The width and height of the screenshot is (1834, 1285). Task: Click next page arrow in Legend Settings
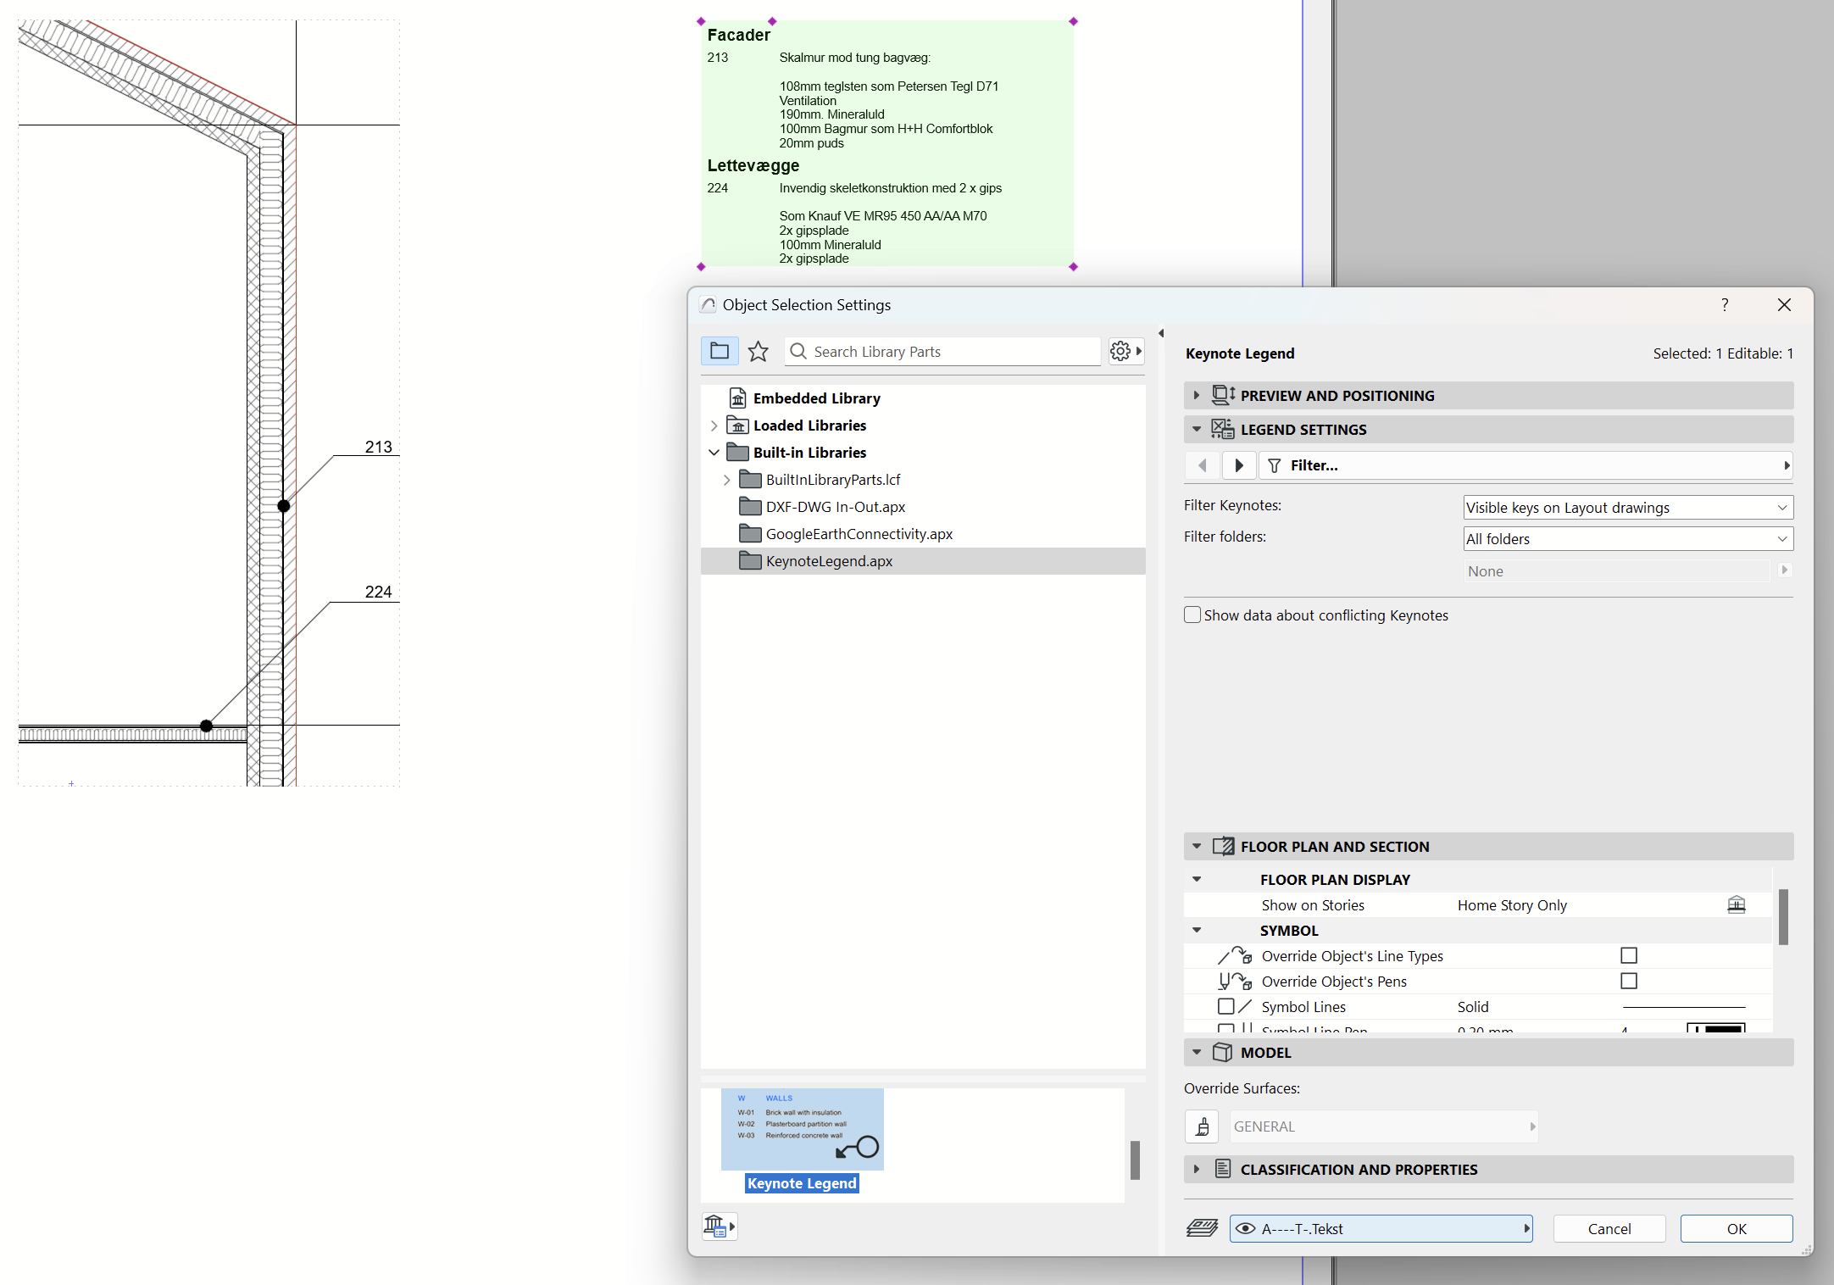[1238, 465]
